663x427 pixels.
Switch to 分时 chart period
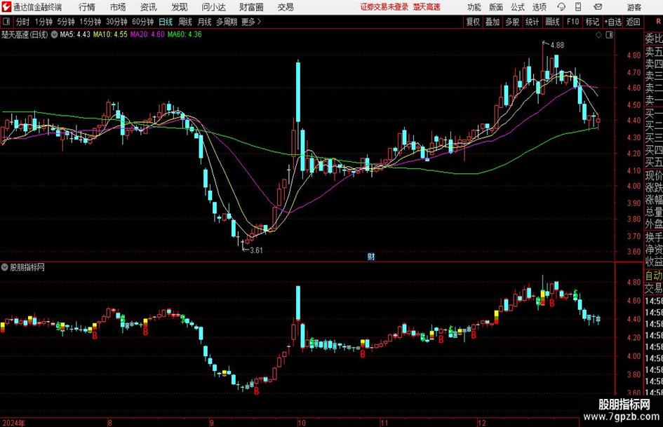[23, 22]
